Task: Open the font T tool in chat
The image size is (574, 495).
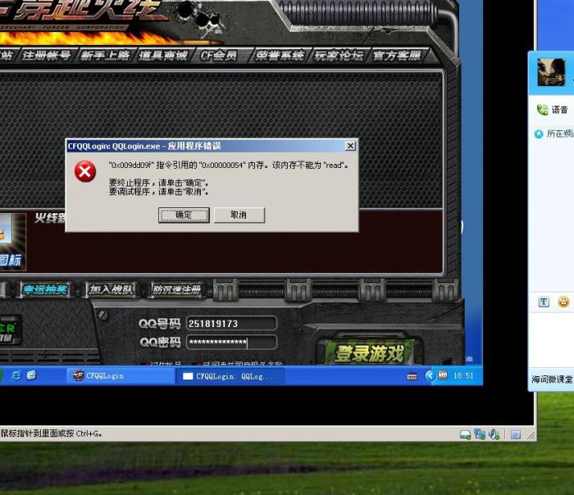Action: coord(544,302)
